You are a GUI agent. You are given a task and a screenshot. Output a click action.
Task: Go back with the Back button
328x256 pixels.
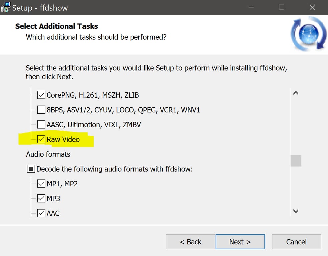(190, 242)
